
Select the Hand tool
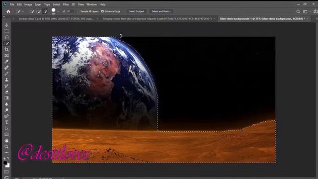pos(6,140)
